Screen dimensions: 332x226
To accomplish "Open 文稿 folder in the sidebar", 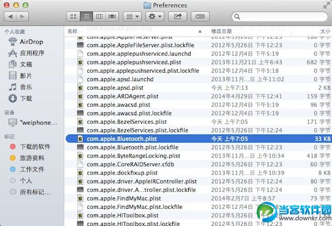I will click(x=20, y=64).
